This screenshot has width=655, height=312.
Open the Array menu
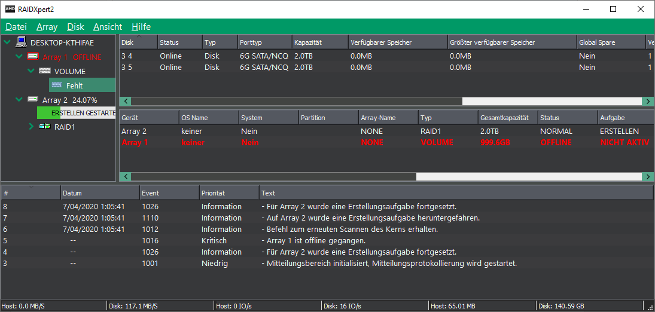click(47, 27)
